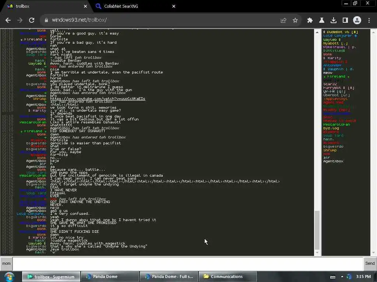Focus the chat message input field
The image size is (377, 282).
187,264
